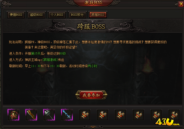Click the red 我要参加 button
Screen dimensions: 184x129
pyautogui.click(x=91, y=95)
